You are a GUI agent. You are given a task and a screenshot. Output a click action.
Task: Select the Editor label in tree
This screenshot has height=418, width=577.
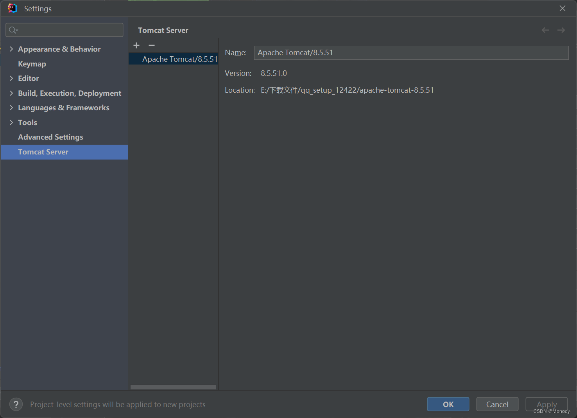coord(29,78)
